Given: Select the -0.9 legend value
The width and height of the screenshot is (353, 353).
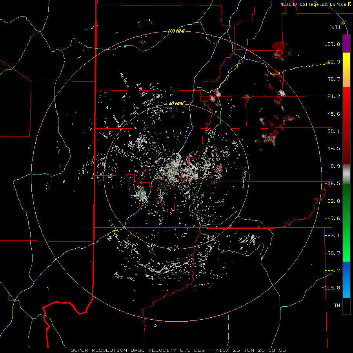Looking at the screenshot, I should (334, 166).
